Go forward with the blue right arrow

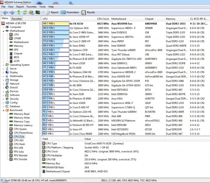pyautogui.click(x=12, y=13)
